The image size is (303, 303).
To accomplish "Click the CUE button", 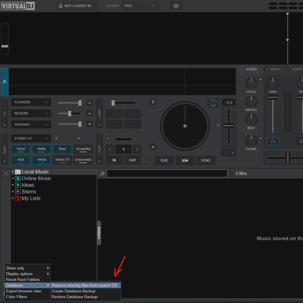I will tap(164, 160).
